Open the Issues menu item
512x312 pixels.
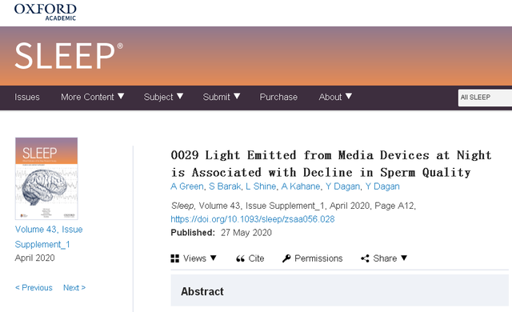click(x=26, y=97)
